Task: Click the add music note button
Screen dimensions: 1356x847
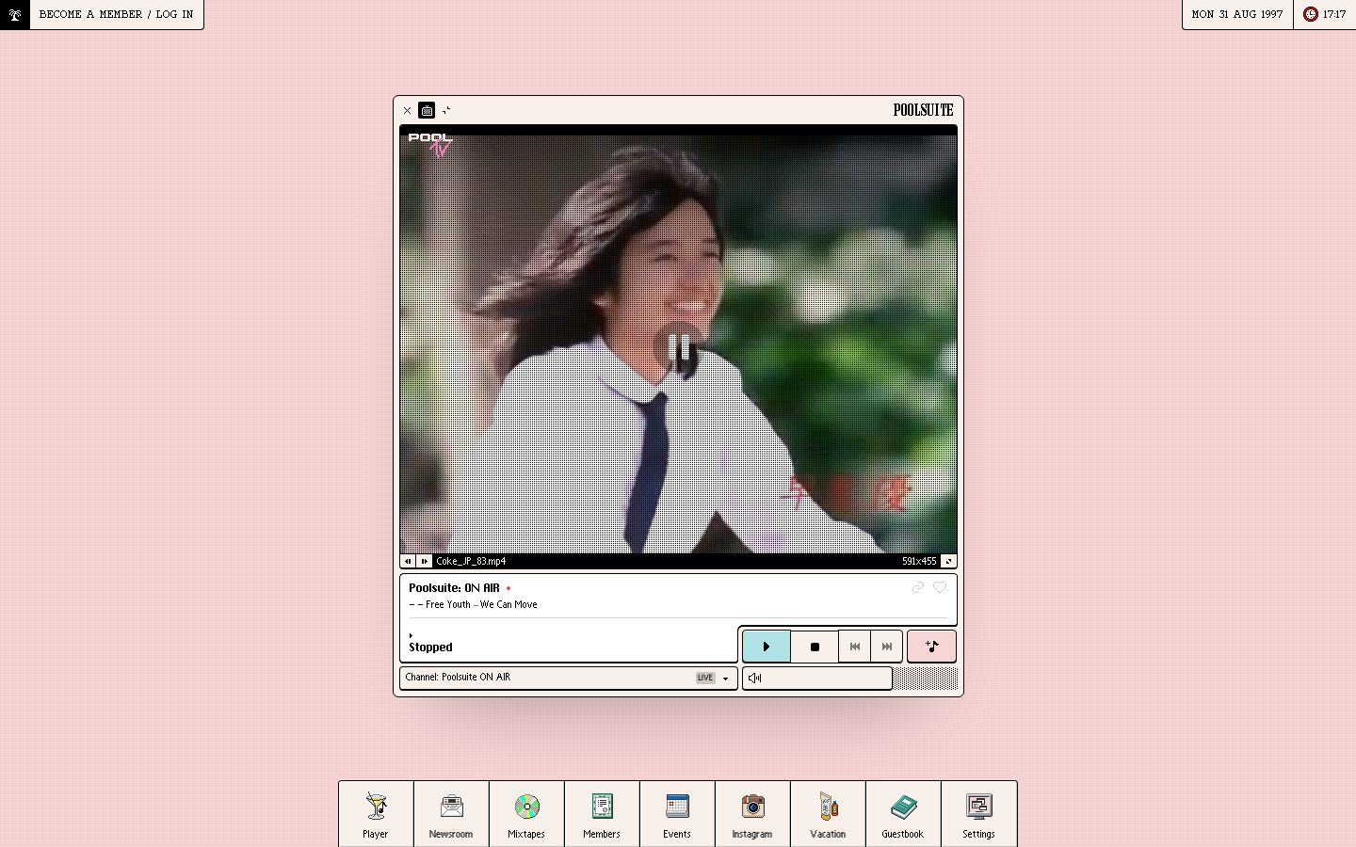Action: (x=932, y=647)
